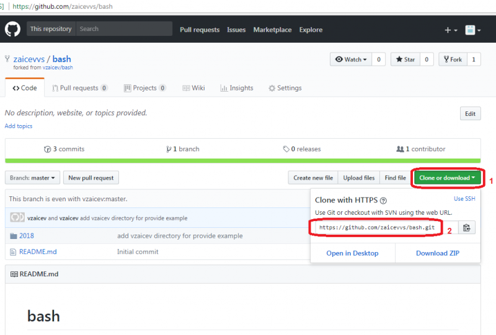Click the Watch count 0
The image size is (496, 335).
(379, 59)
